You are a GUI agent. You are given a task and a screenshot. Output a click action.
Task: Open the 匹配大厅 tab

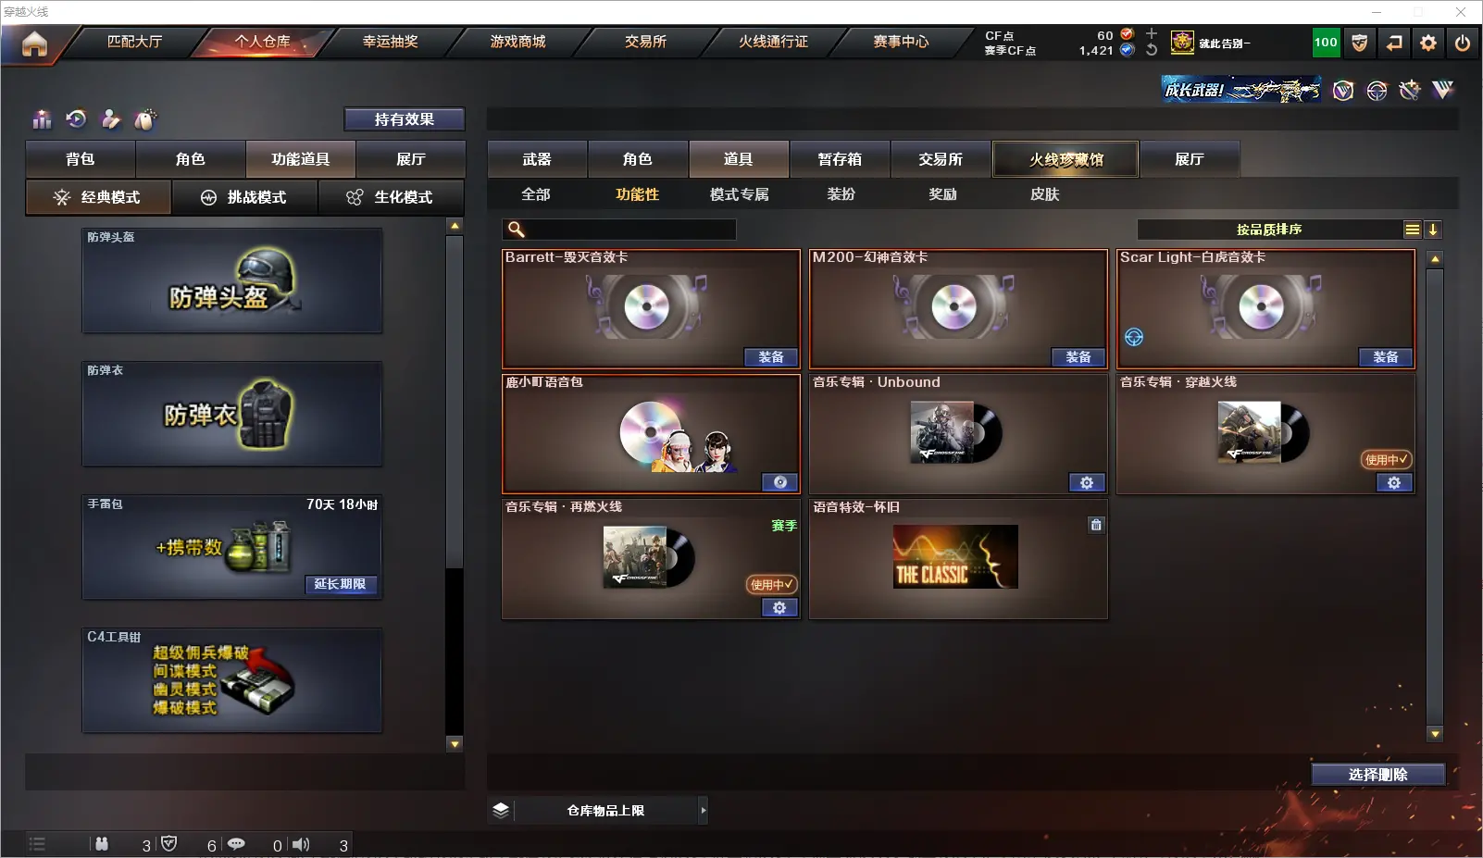pyautogui.click(x=135, y=42)
